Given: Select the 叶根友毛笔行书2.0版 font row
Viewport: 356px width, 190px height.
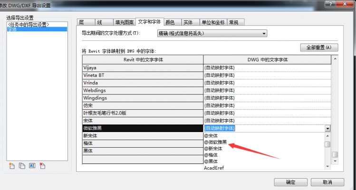Looking at the screenshot, I should coord(143,113).
